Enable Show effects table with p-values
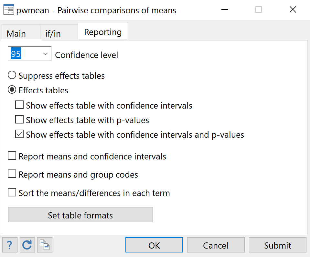310x257 pixels. click(19, 119)
